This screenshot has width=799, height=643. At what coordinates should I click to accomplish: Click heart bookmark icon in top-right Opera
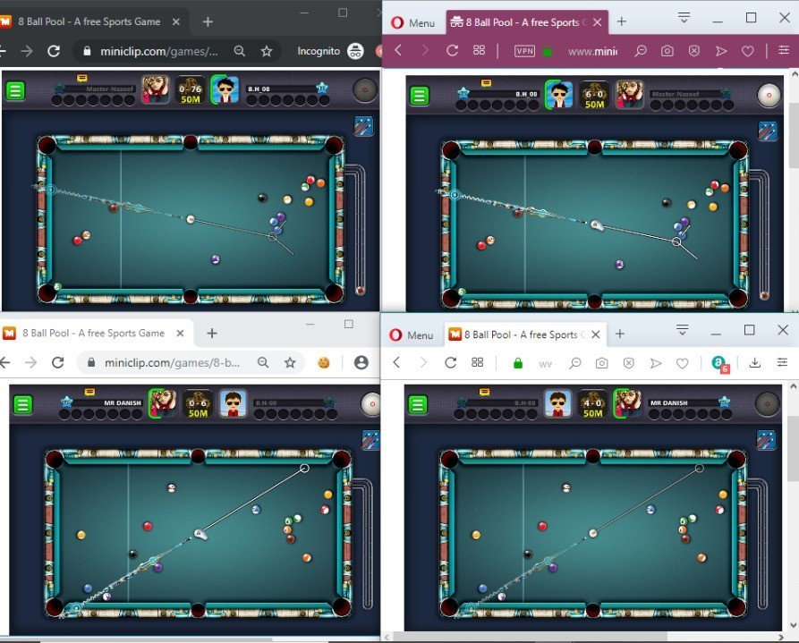click(x=747, y=51)
